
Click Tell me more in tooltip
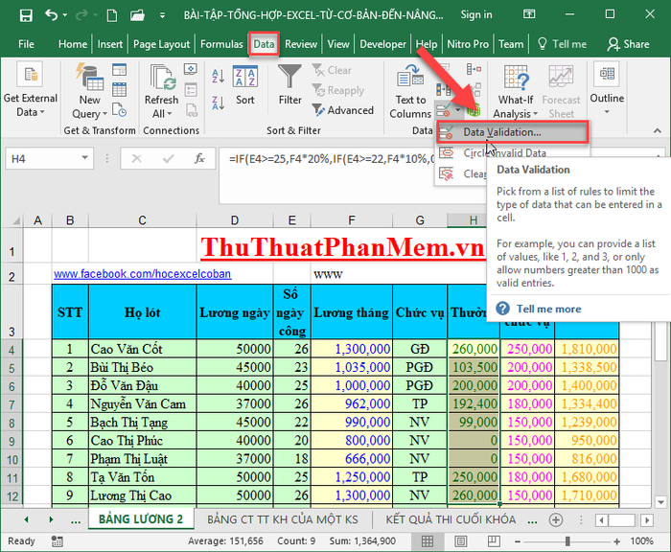[548, 309]
